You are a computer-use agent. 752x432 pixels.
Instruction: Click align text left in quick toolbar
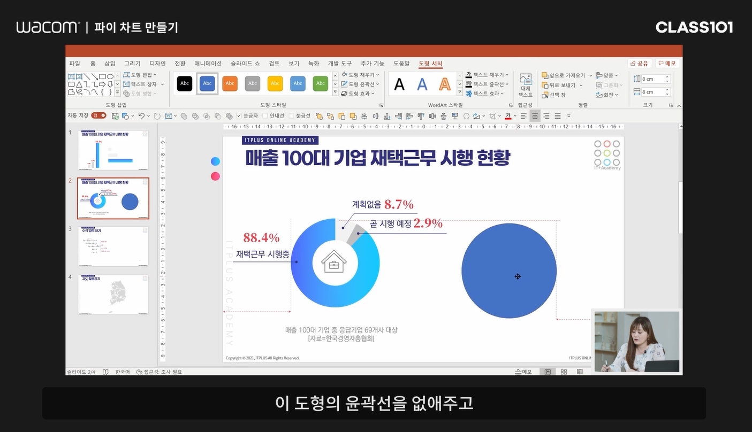click(x=523, y=115)
